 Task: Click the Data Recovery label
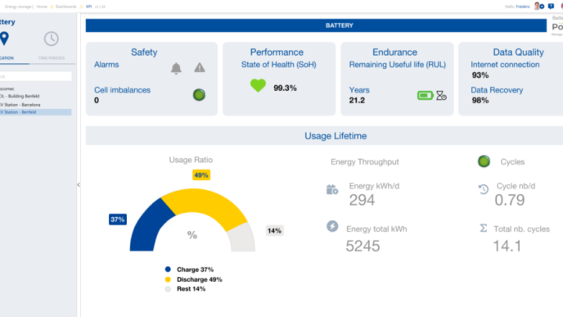(497, 90)
